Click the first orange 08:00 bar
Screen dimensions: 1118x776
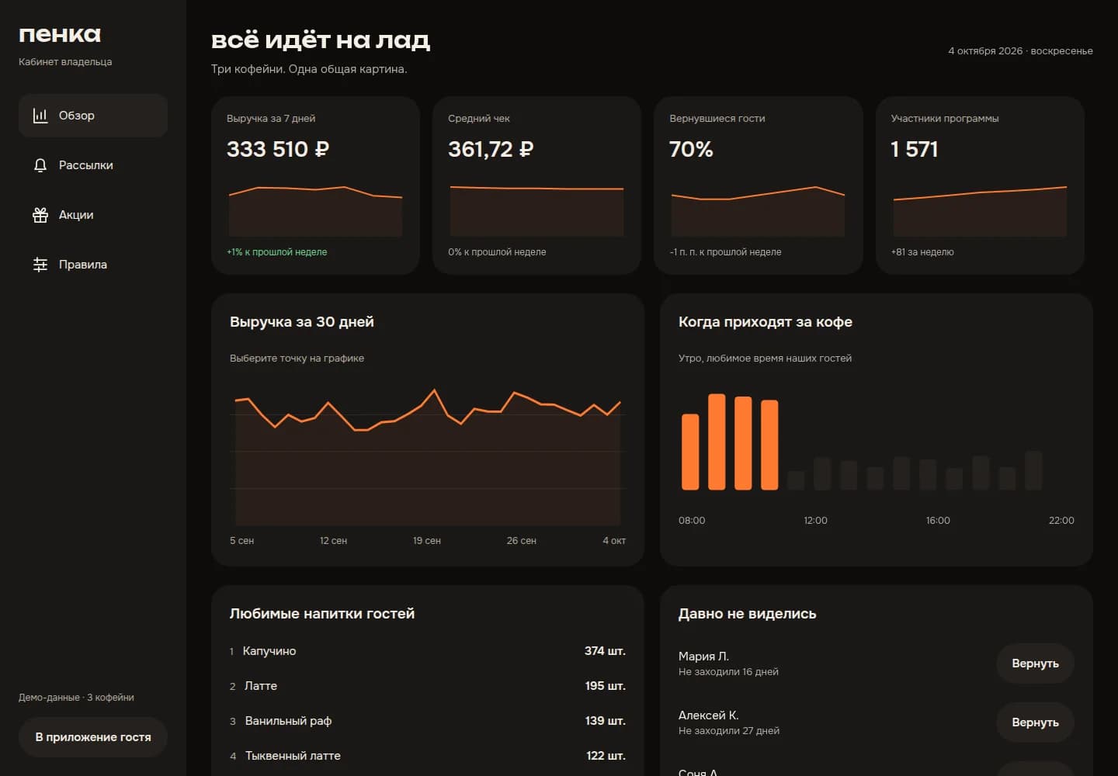pos(690,452)
